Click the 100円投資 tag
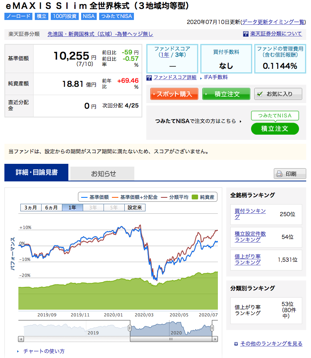This screenshot has height=358, width=311. (x=65, y=16)
